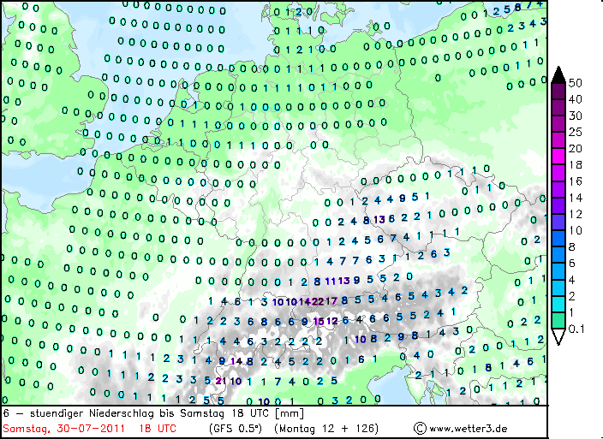Screen dimensions: 603x439
Task: Click the legend label 25
Action: [576, 132]
